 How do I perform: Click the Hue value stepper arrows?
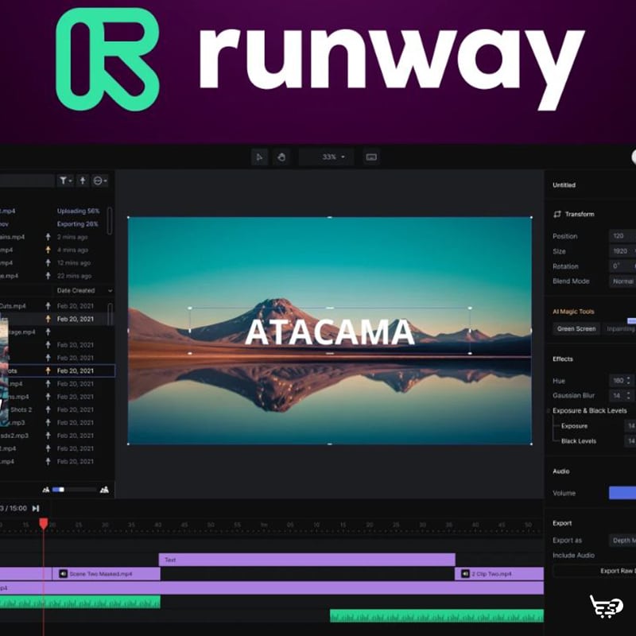pos(628,381)
